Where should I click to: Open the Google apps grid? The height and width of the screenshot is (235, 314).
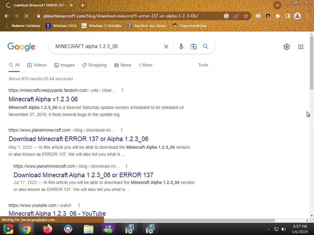301,47
